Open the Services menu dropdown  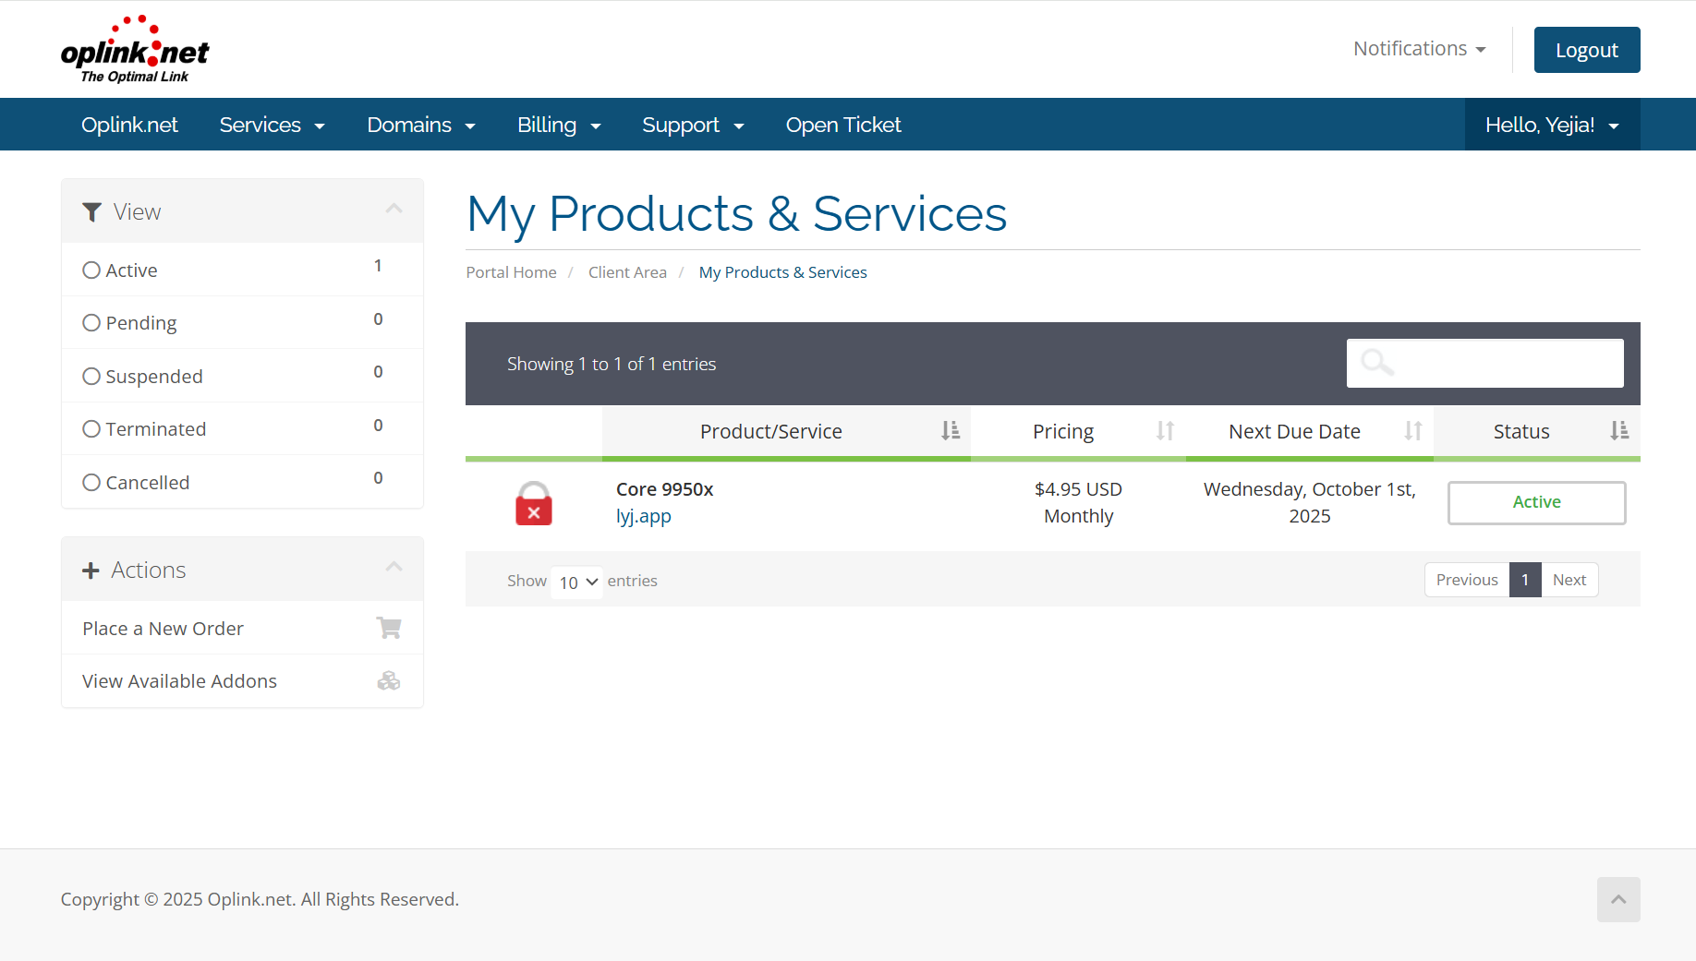272,125
